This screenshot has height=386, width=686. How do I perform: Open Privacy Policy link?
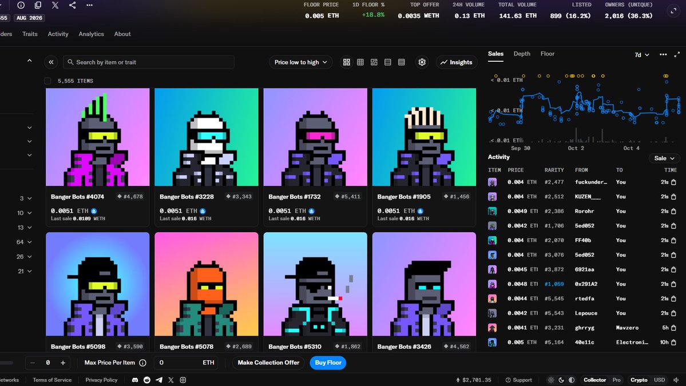101,380
